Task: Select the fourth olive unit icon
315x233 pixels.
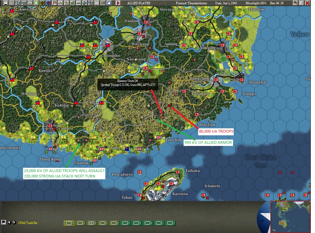Action: point(103,223)
